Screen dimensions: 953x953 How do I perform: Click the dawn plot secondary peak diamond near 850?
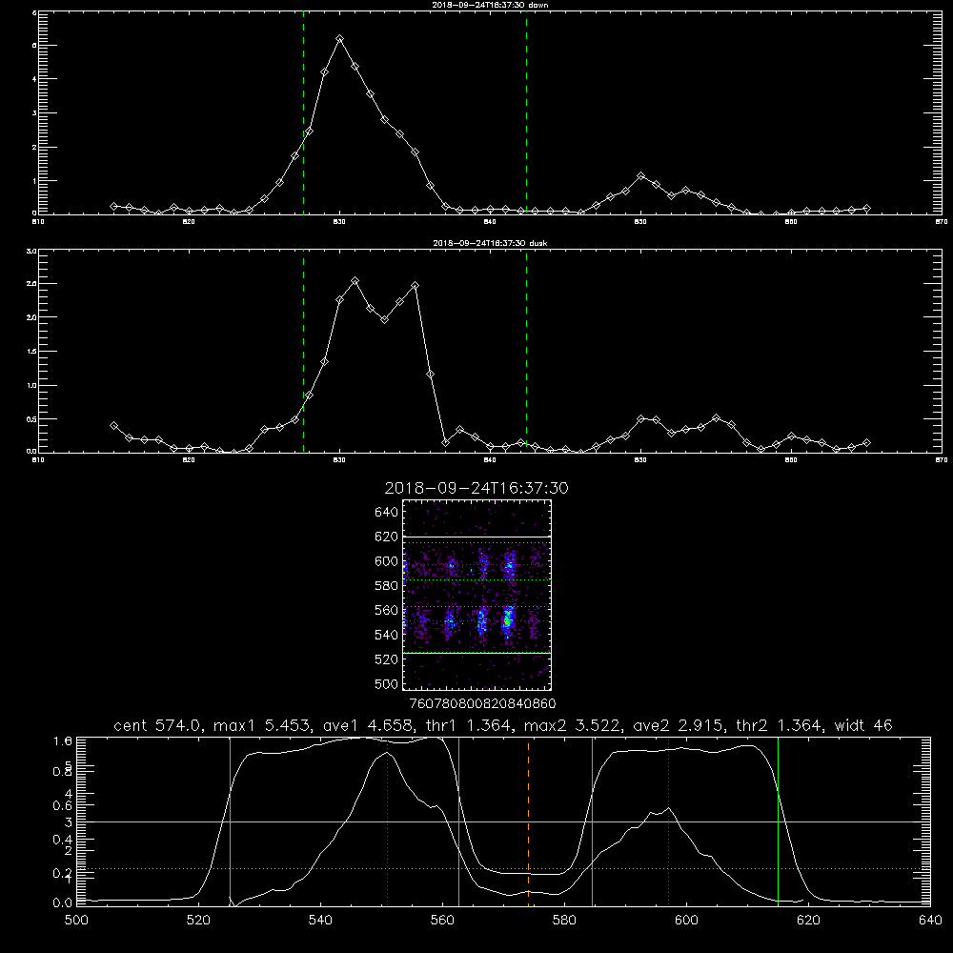pos(640,175)
